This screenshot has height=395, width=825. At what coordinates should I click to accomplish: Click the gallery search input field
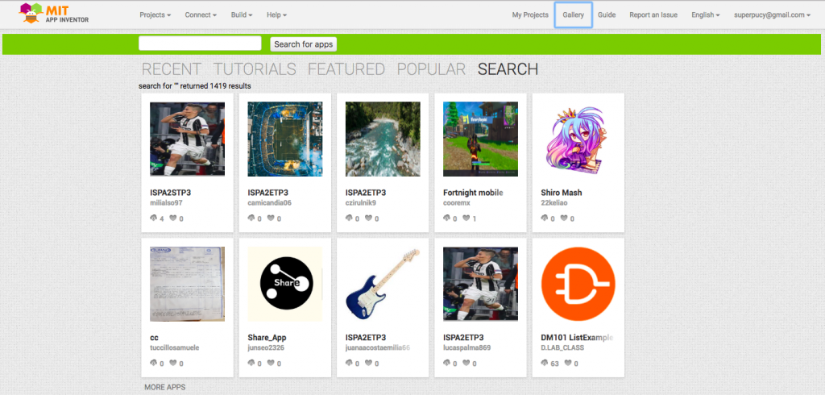(x=200, y=44)
